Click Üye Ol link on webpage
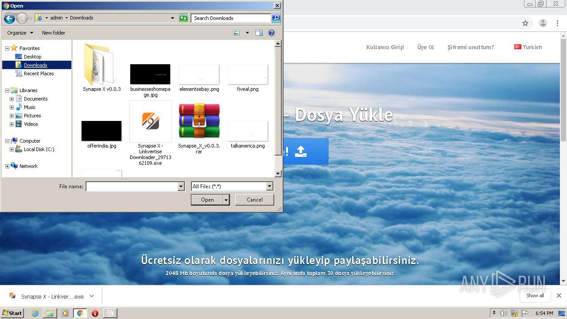Screen dimensions: 567x319 (x=425, y=47)
